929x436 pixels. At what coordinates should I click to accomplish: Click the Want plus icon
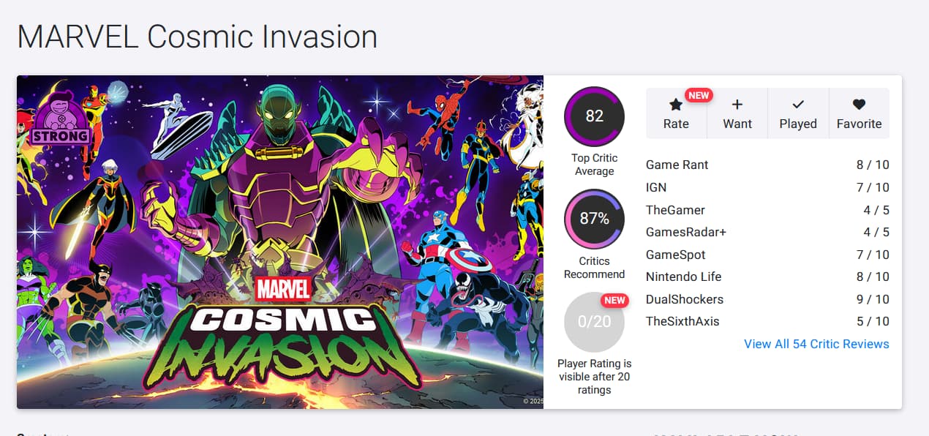(x=737, y=105)
